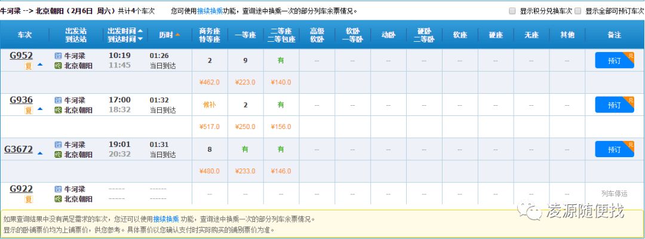Screen dimensions: 645x239
Task: Click price ¥480.0 under G3672
Action: [210, 171]
